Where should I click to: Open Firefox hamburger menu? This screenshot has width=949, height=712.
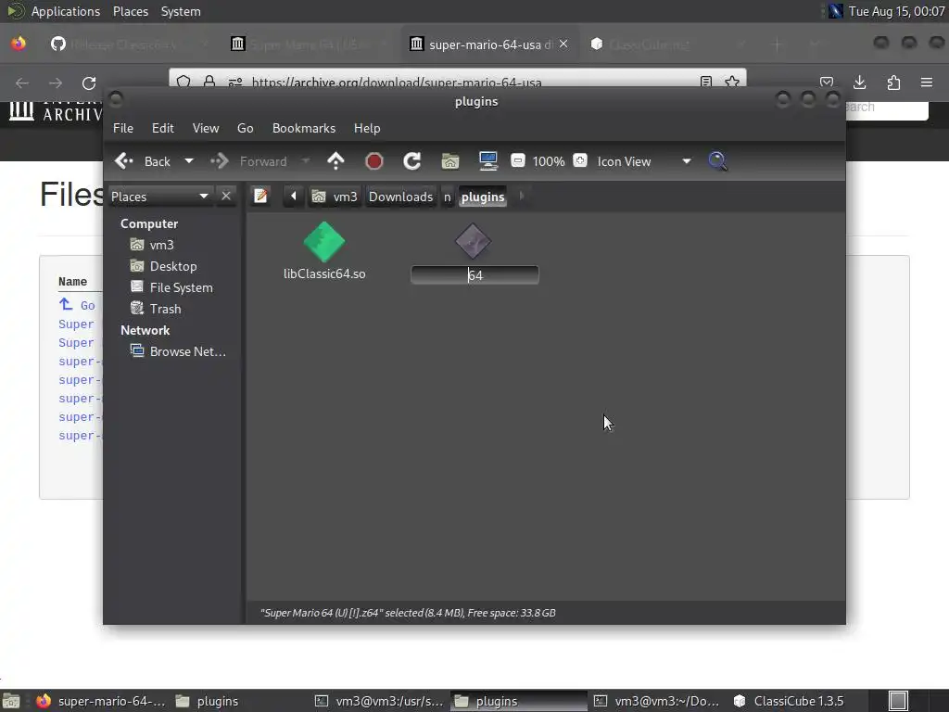pyautogui.click(x=927, y=83)
